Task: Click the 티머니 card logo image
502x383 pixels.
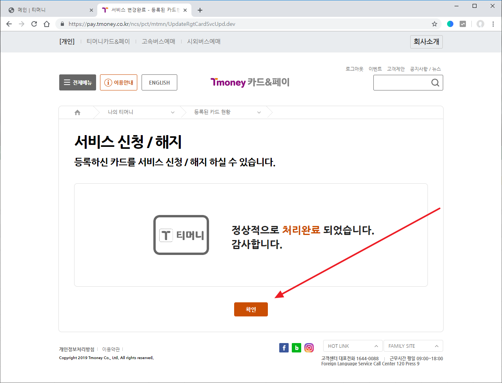Action: (181, 235)
